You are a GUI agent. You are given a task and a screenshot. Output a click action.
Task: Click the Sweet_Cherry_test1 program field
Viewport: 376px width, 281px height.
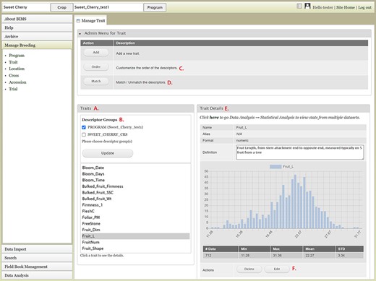[x=108, y=7]
